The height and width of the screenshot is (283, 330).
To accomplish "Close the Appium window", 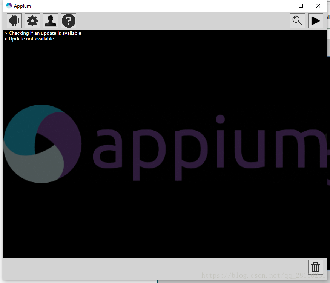I will pyautogui.click(x=318, y=6).
